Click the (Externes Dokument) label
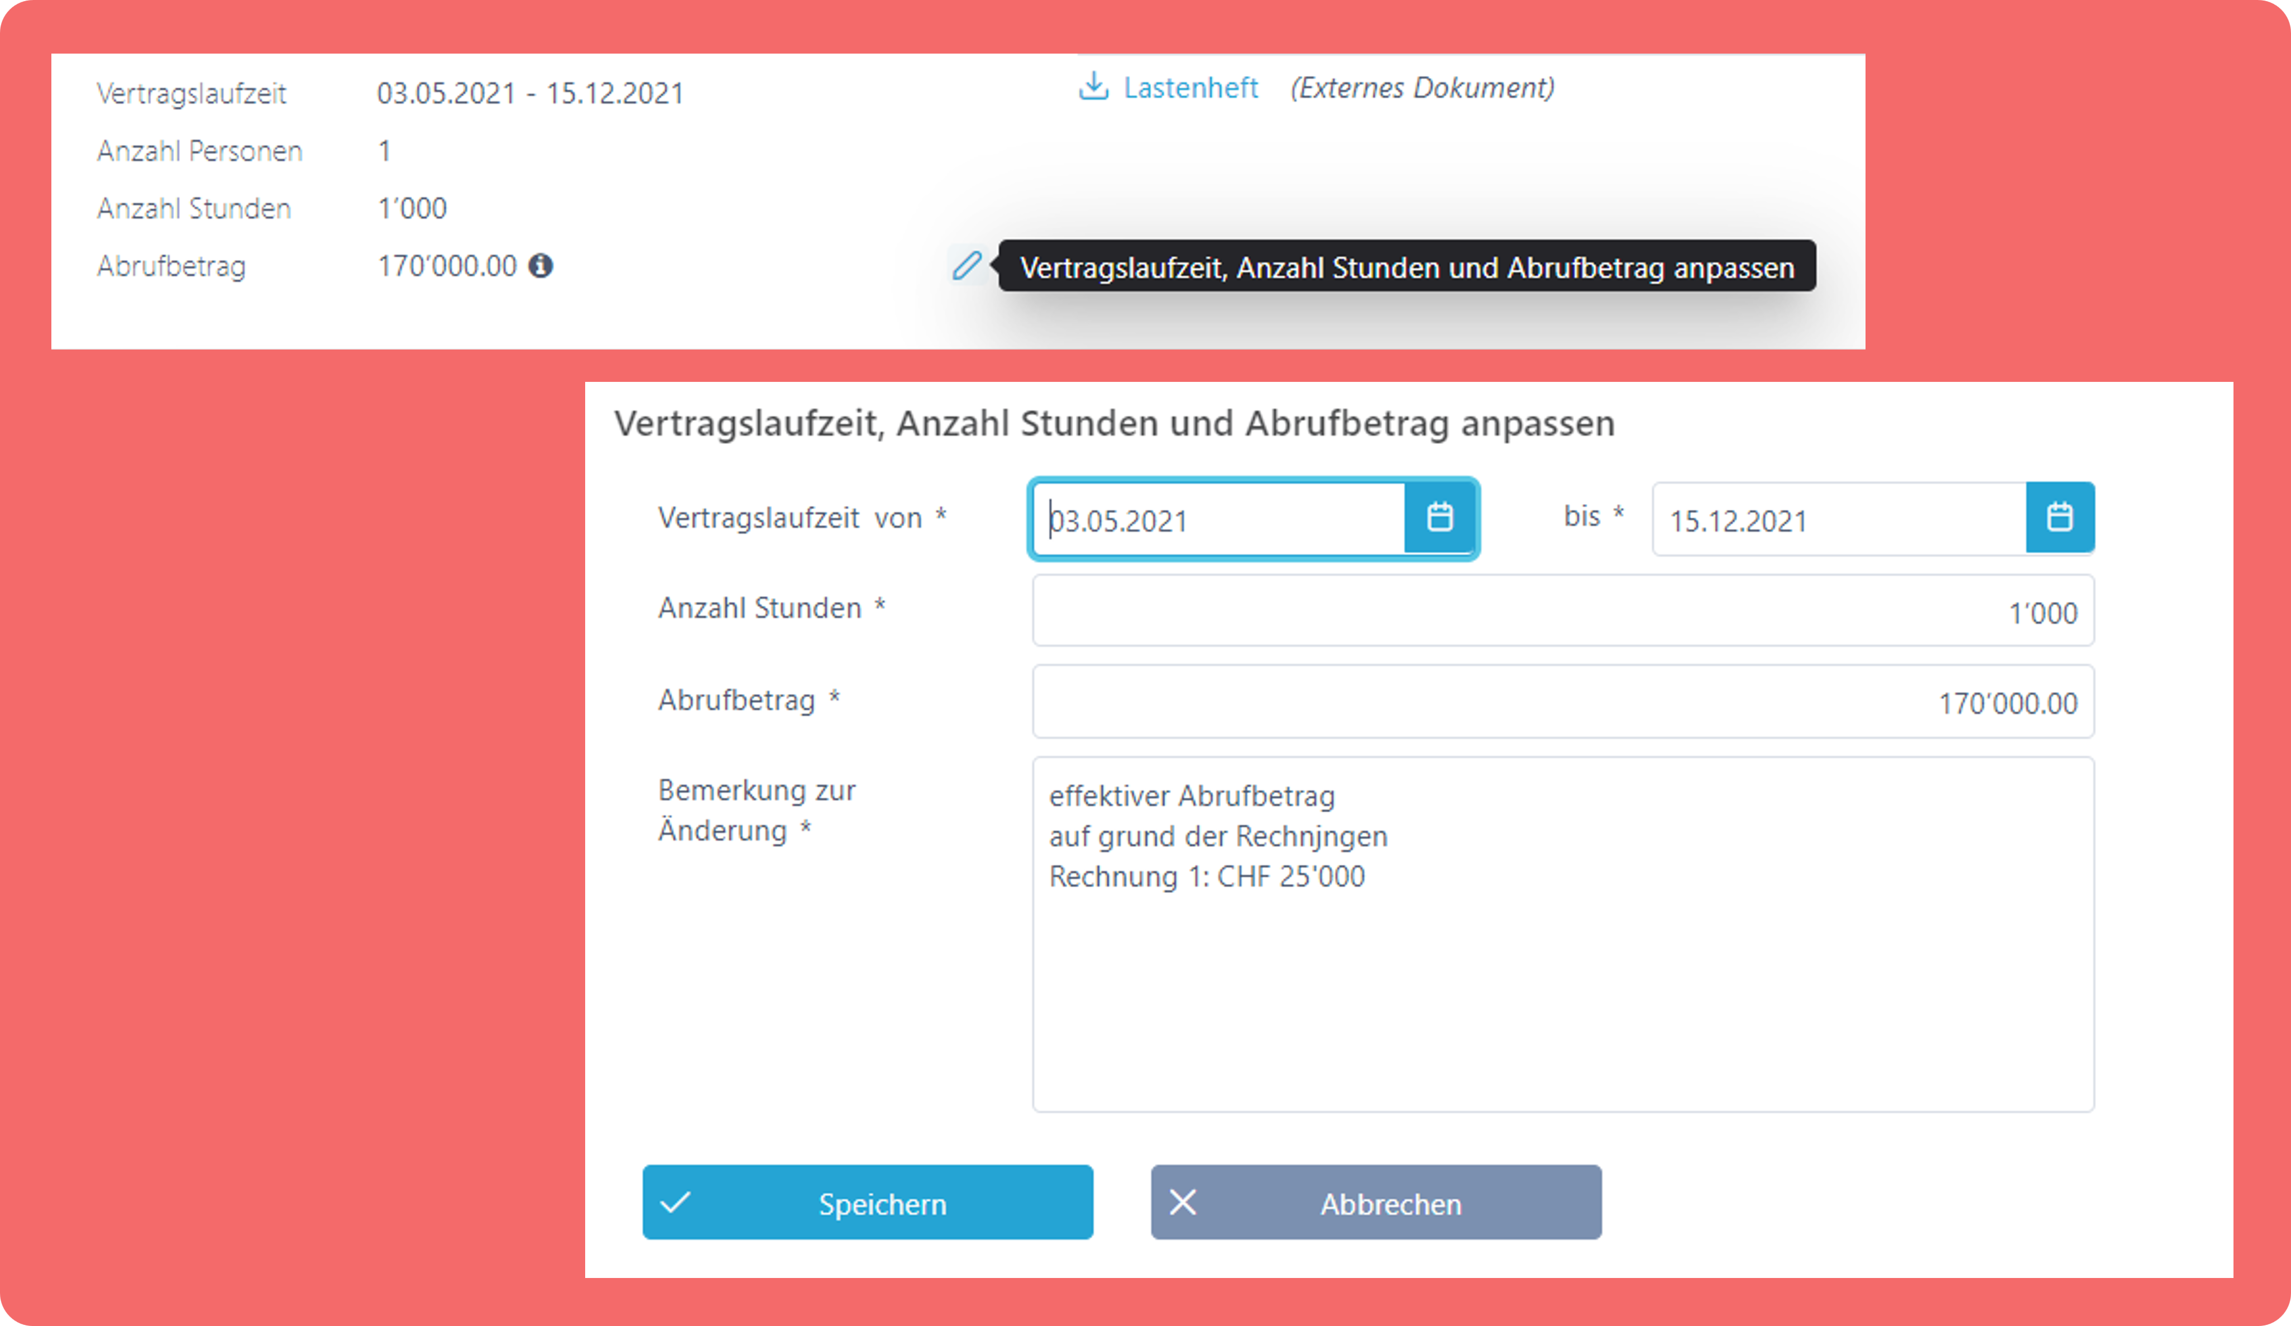Image resolution: width=2291 pixels, height=1326 pixels. click(x=1422, y=87)
